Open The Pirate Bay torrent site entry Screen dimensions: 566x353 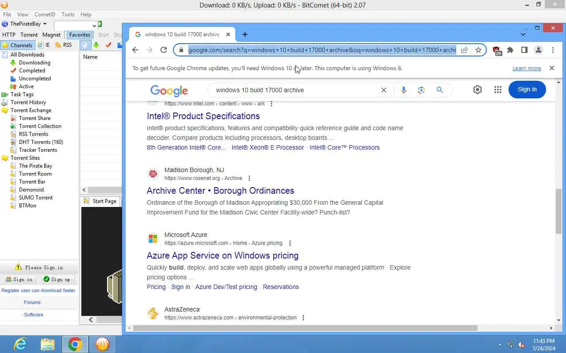click(x=35, y=166)
